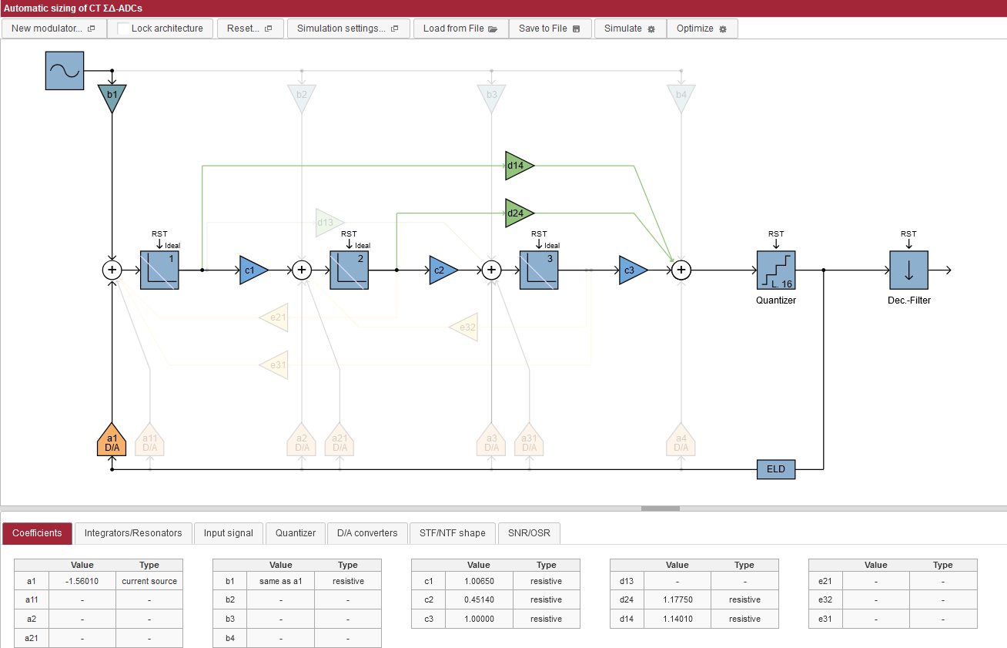Click the sine wave input source block
This screenshot has width=1007, height=648.
tap(65, 71)
